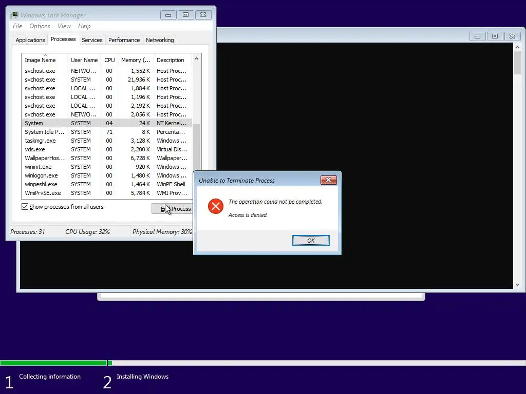Sort by Memory column header

click(x=136, y=60)
